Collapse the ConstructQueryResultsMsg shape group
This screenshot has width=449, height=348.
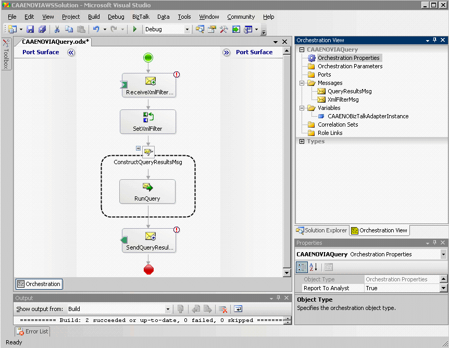[x=139, y=148]
